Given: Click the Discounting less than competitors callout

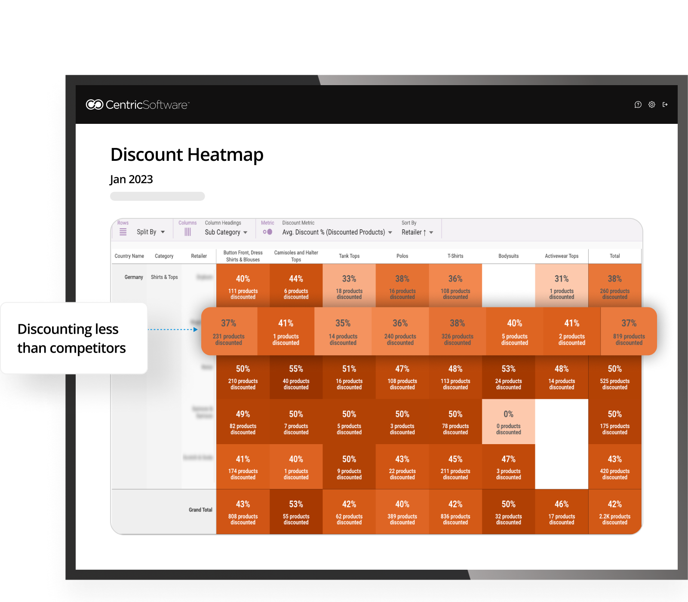Looking at the screenshot, I should pos(74,338).
